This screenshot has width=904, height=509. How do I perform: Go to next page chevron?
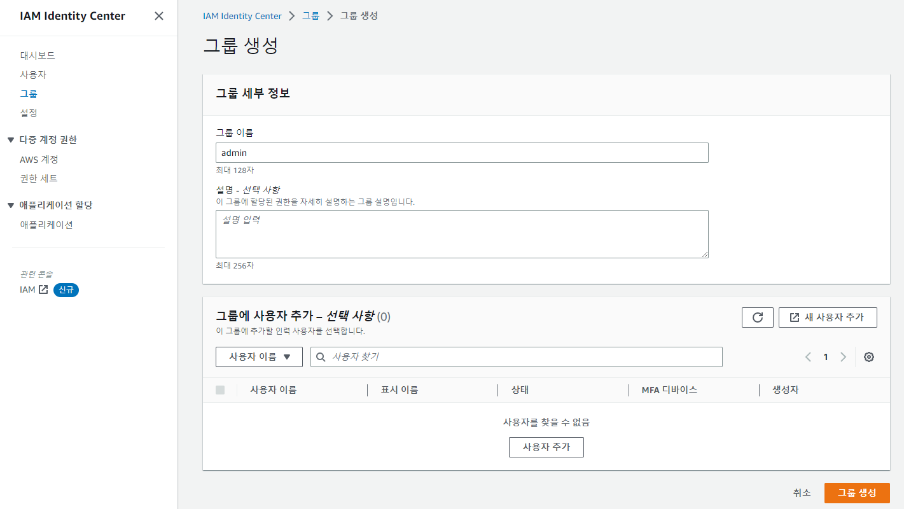(844, 357)
